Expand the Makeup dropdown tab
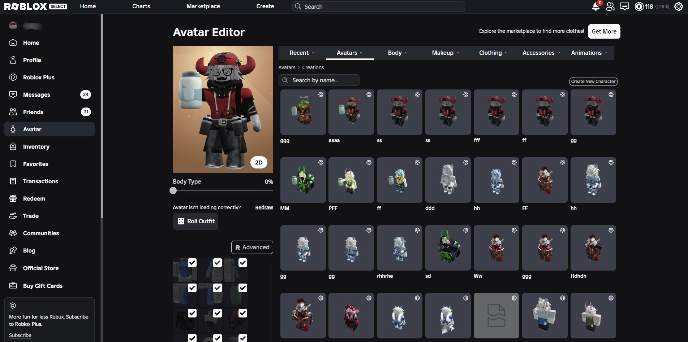Screen dimensions: 688x342 (x=446, y=53)
